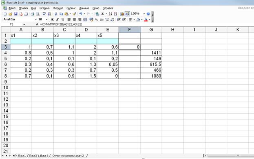Open Print Preview from the toolbar

38,14
